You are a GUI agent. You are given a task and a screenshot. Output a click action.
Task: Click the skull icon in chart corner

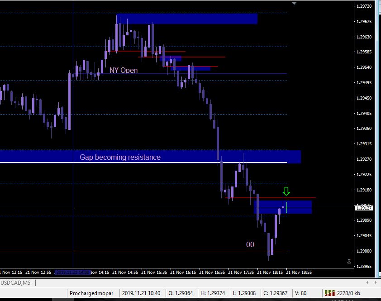pyautogui.click(x=349, y=262)
